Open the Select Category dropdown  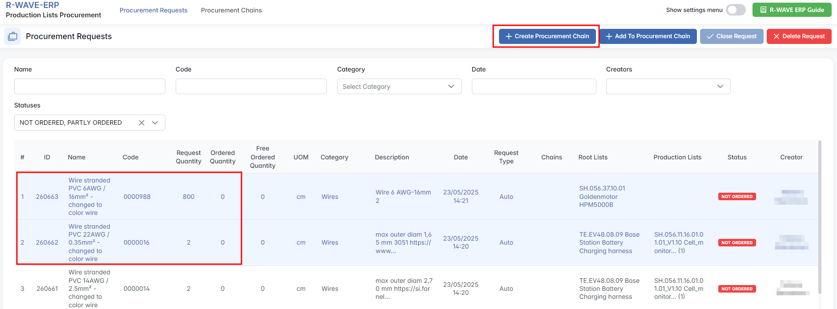click(x=399, y=87)
